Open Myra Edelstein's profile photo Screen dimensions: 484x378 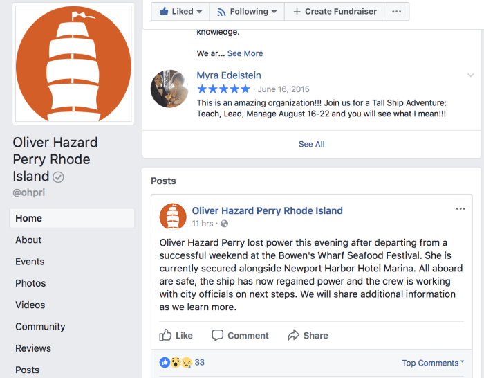(169, 89)
